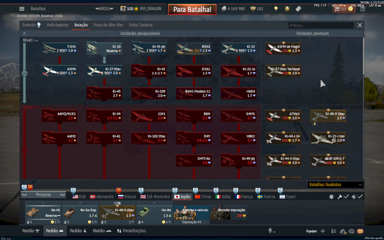
Task: Toggle the auto-repair checkbox beside the wrench
Action: tap(346, 197)
